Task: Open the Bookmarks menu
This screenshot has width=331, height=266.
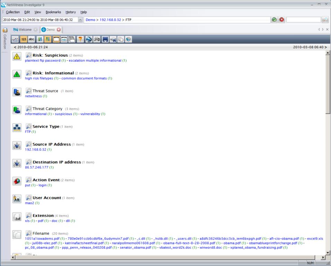Action: (x=53, y=12)
